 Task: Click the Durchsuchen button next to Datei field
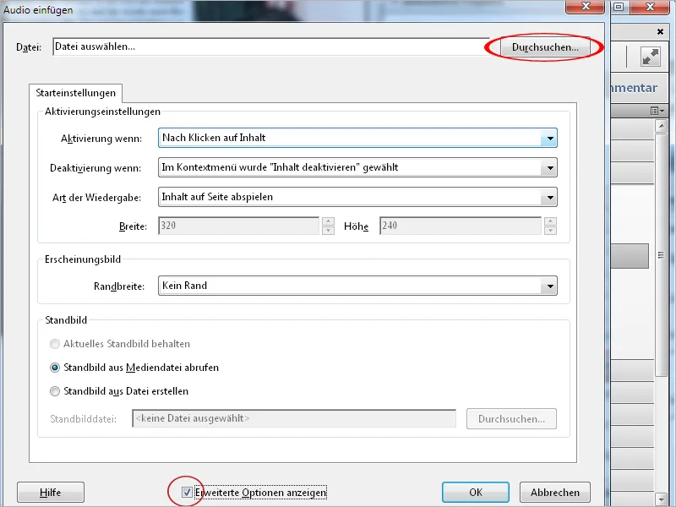(x=545, y=47)
